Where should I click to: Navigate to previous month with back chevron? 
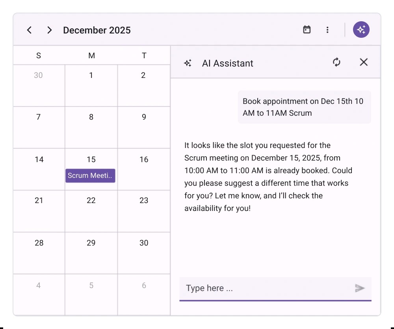point(29,30)
